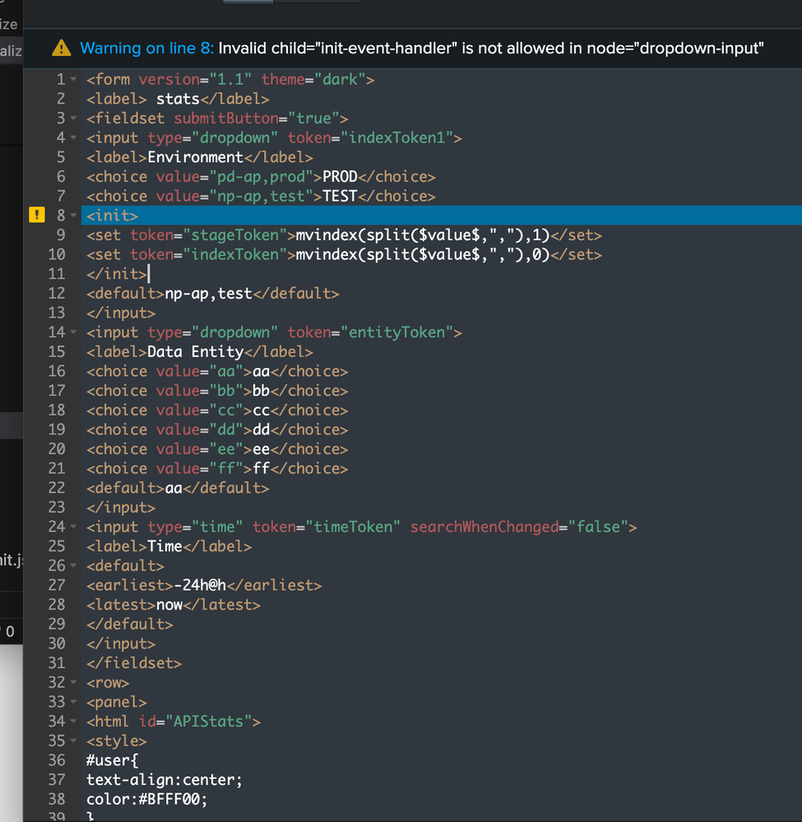Click 'Environment' label text on line 5

tap(196, 157)
